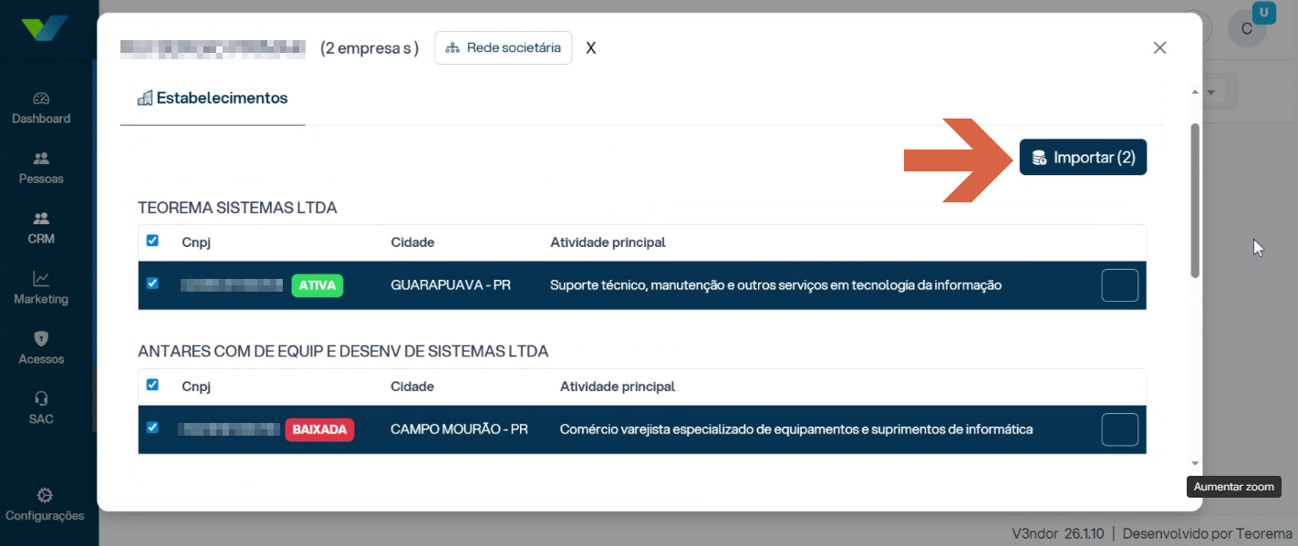Open the SAC headset section
The image size is (1298, 546).
[41, 409]
